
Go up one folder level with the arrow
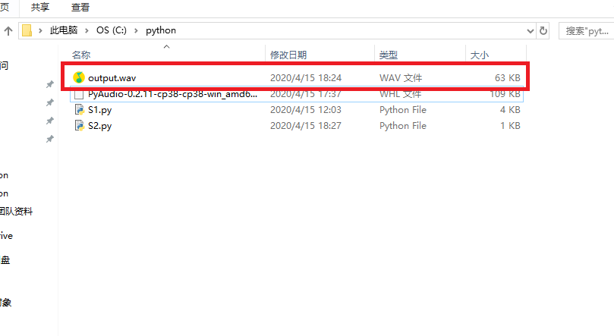8,31
